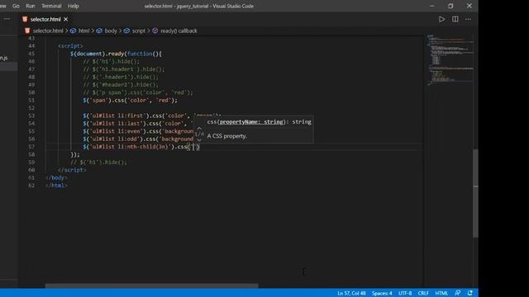The width and height of the screenshot is (529, 297).
Task: Open the Terminal menu
Action: coord(51,6)
